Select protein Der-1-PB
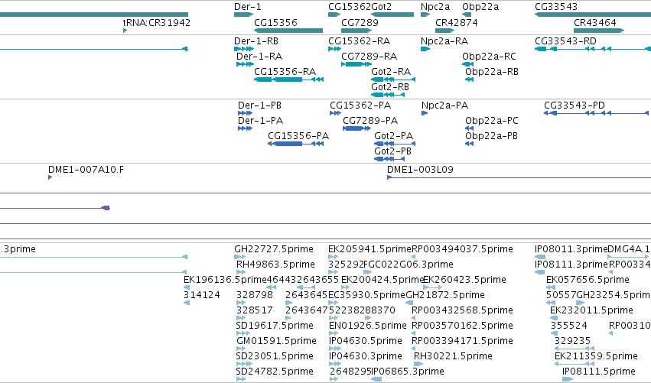This screenshot has height=383, width=651. 259,105
